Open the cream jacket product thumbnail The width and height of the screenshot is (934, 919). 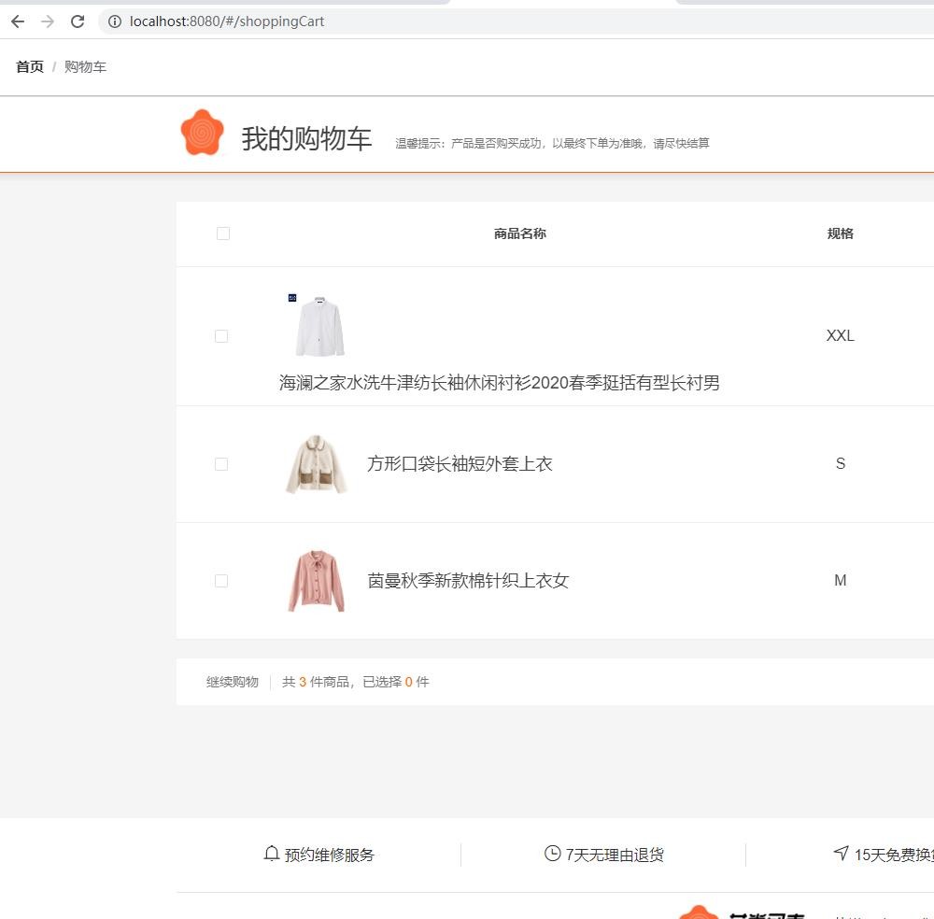[x=317, y=464]
